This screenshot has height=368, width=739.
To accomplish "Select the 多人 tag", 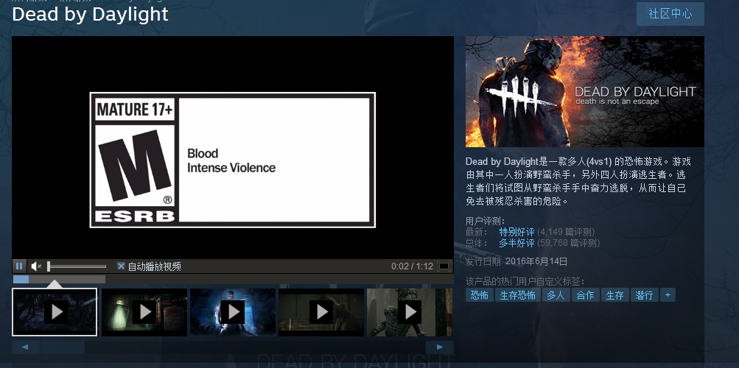I will pyautogui.click(x=556, y=295).
